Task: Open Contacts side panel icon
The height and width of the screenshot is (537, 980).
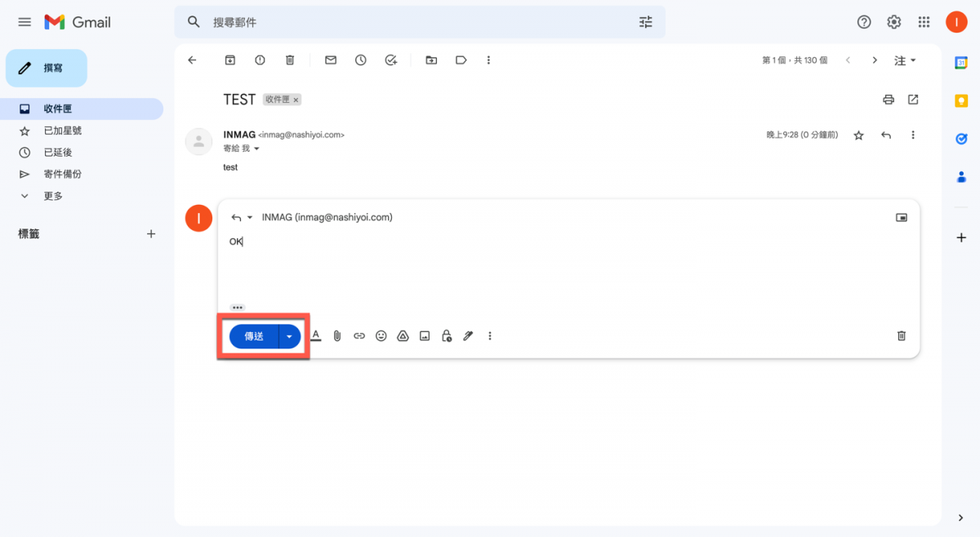Action: (961, 176)
